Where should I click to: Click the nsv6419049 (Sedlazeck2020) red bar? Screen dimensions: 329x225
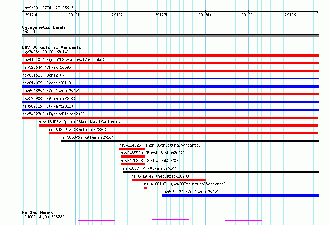point(169,180)
